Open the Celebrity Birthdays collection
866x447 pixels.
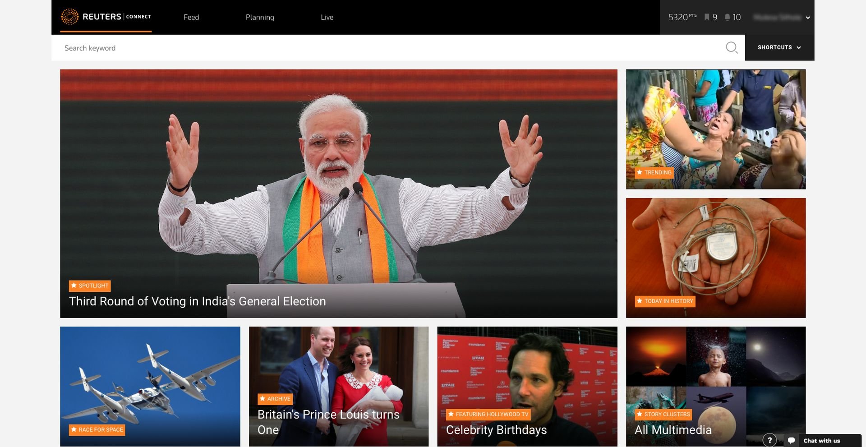click(496, 430)
